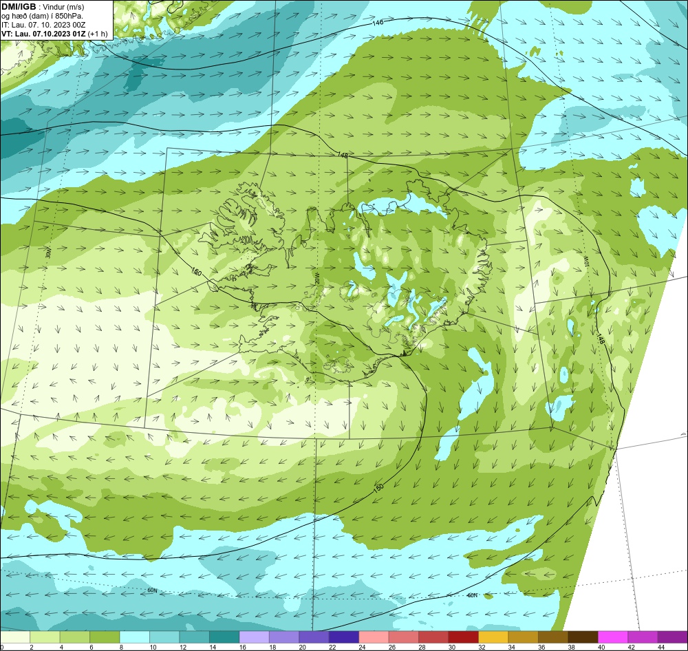The height and width of the screenshot is (651, 688).
Task: Pick the 36–38 m/s brown legend swatch
Action: (553, 637)
